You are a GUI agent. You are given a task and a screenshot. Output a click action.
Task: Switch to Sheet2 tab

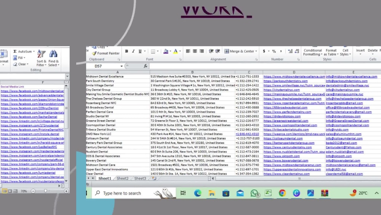point(122,178)
